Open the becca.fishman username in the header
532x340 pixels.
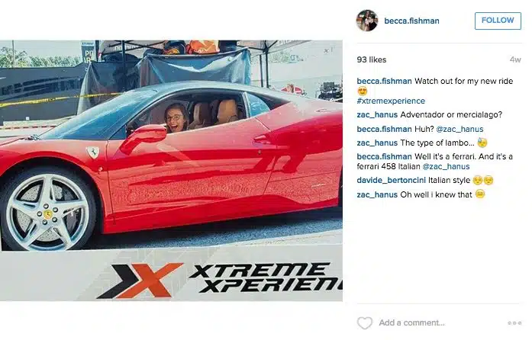[411, 21]
